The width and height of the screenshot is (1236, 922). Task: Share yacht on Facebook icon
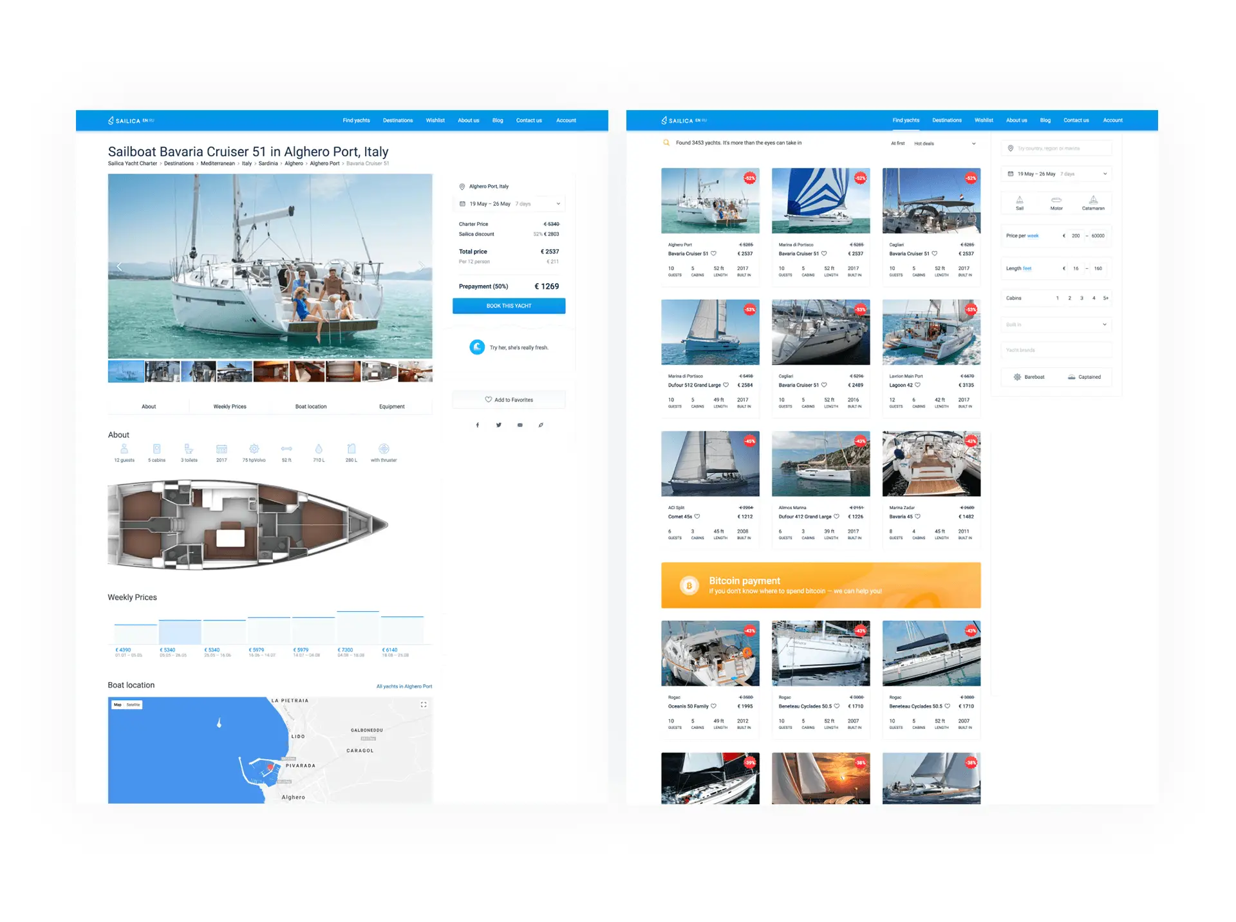point(477,425)
